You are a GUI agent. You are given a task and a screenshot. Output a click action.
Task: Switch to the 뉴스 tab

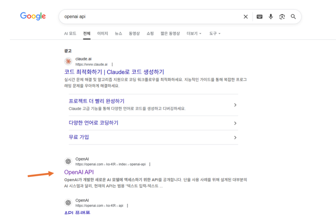pos(118,34)
